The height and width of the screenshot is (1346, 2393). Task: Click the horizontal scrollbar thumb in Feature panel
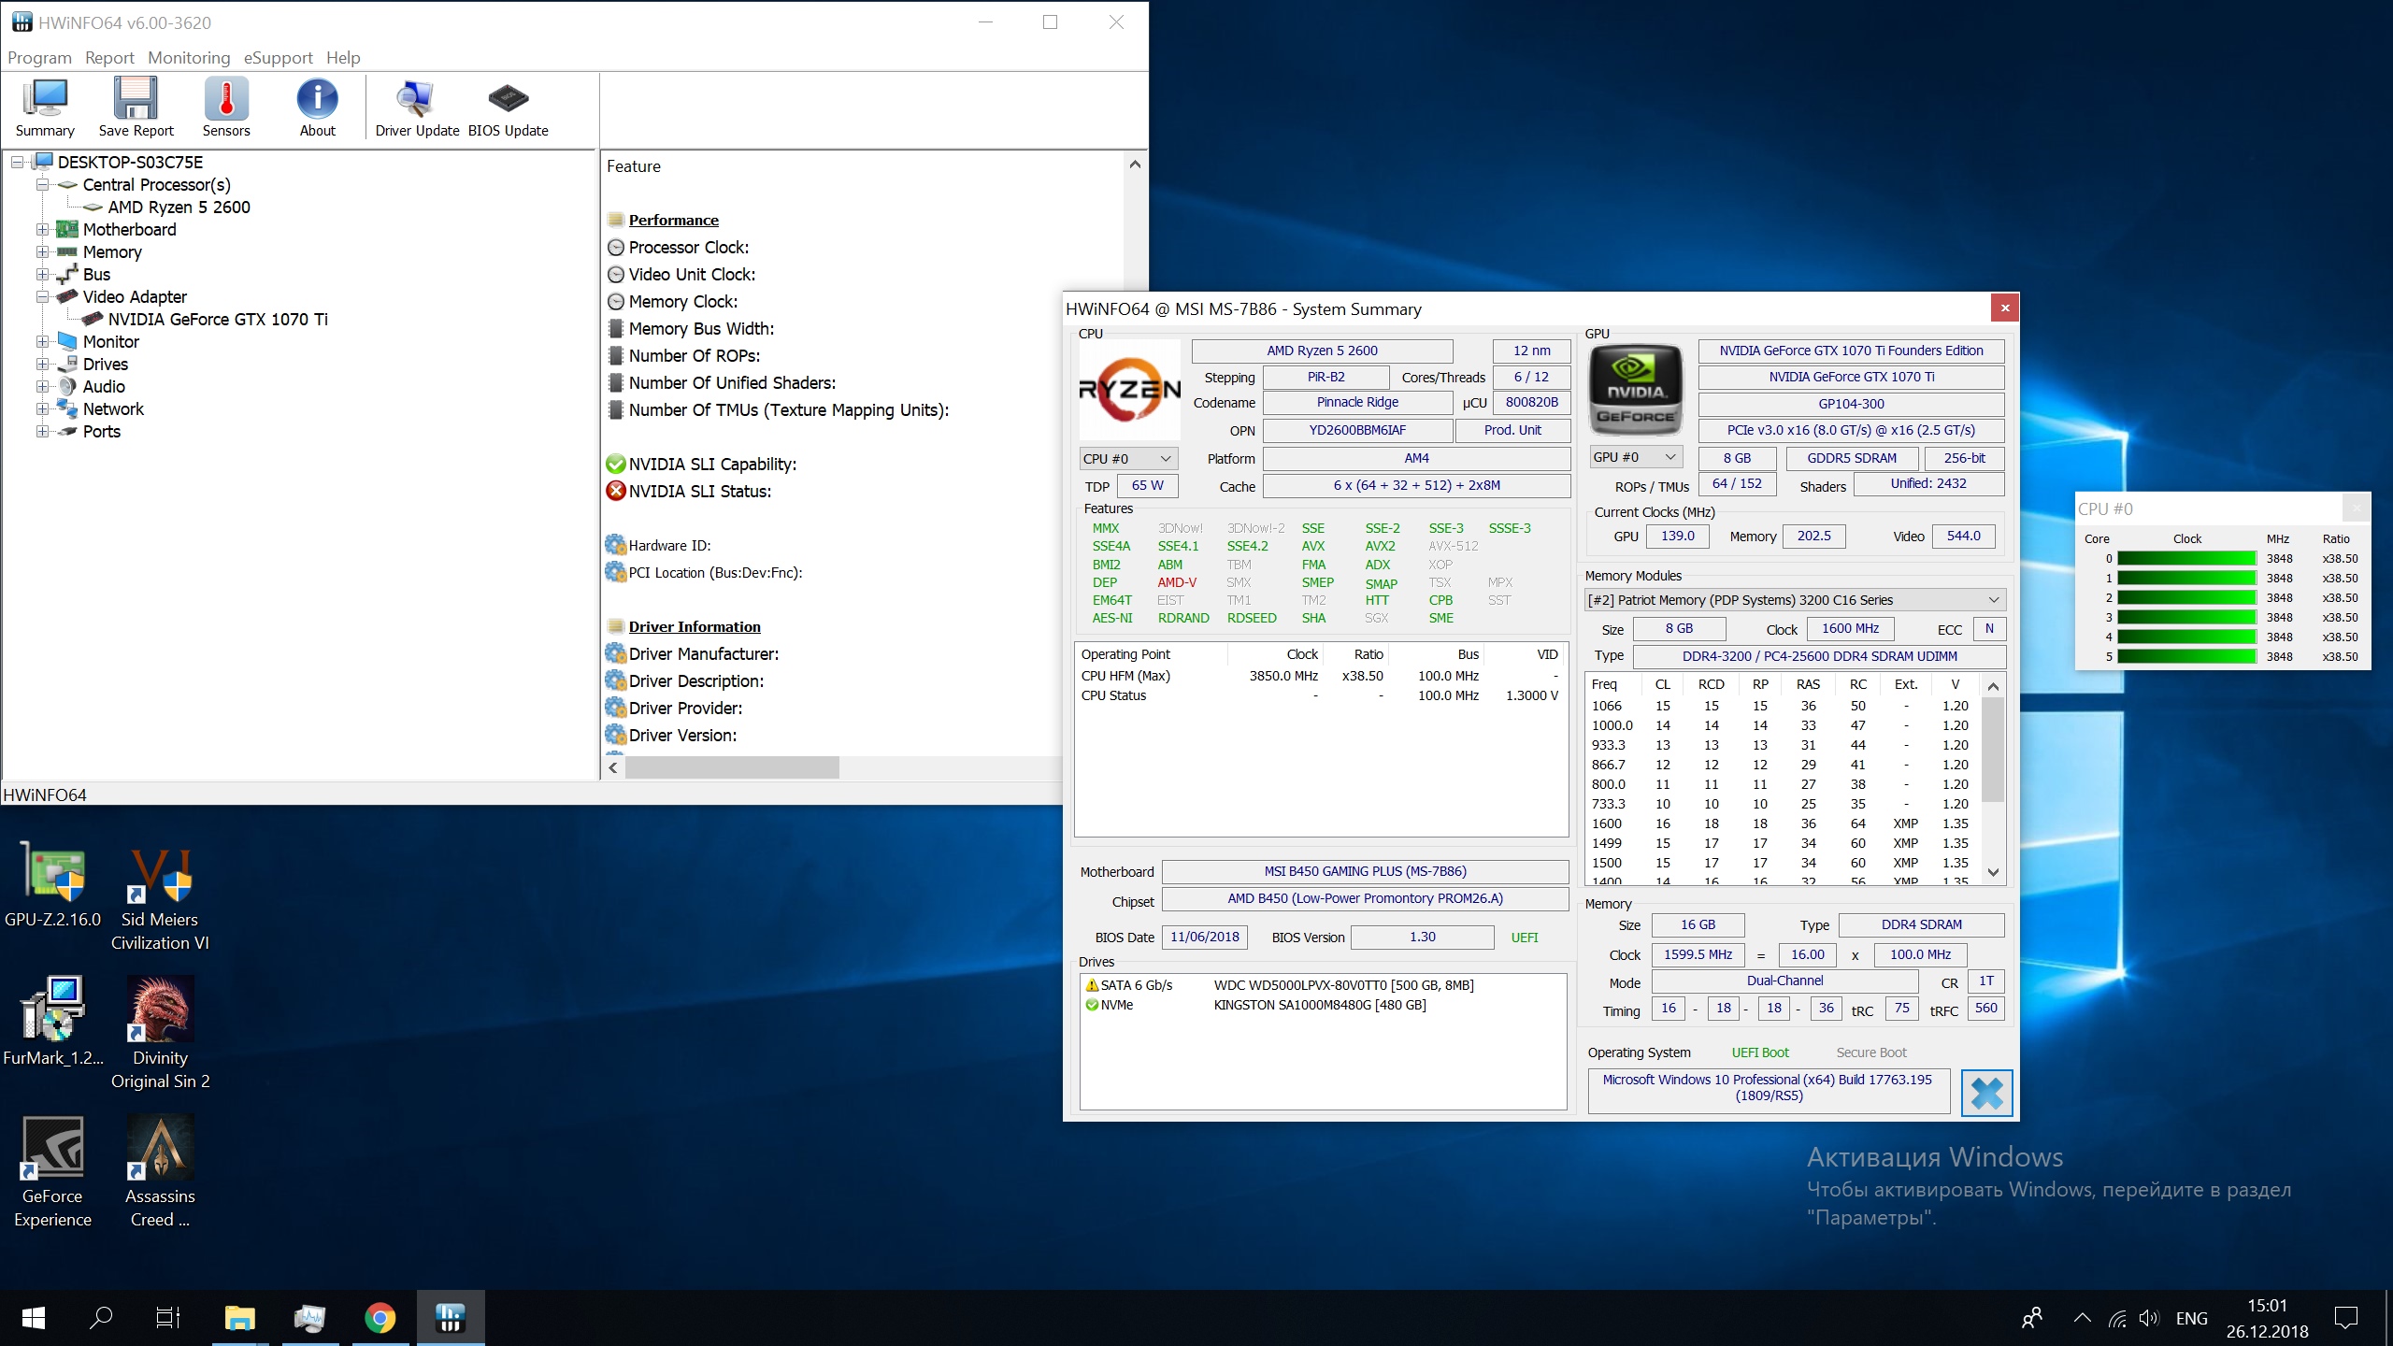point(732,768)
